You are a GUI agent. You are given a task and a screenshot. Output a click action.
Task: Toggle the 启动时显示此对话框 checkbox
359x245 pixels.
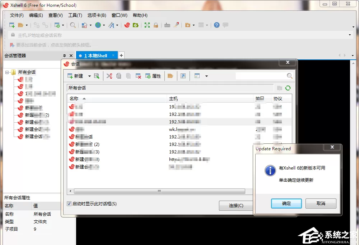coord(69,204)
